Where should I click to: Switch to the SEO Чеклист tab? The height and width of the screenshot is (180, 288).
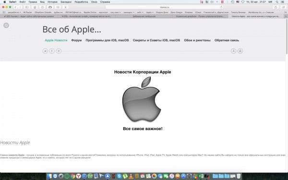29,16
